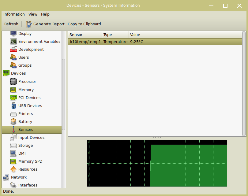Click the Input Devices mouse icon
248x196 pixels.
13,137
